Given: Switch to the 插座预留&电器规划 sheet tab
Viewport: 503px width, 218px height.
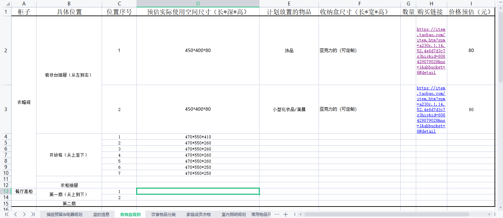Looking at the screenshot, I should [64, 214].
